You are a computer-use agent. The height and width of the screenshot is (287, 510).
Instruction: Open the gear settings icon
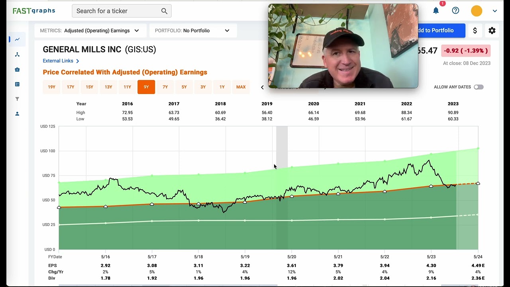pyautogui.click(x=492, y=31)
